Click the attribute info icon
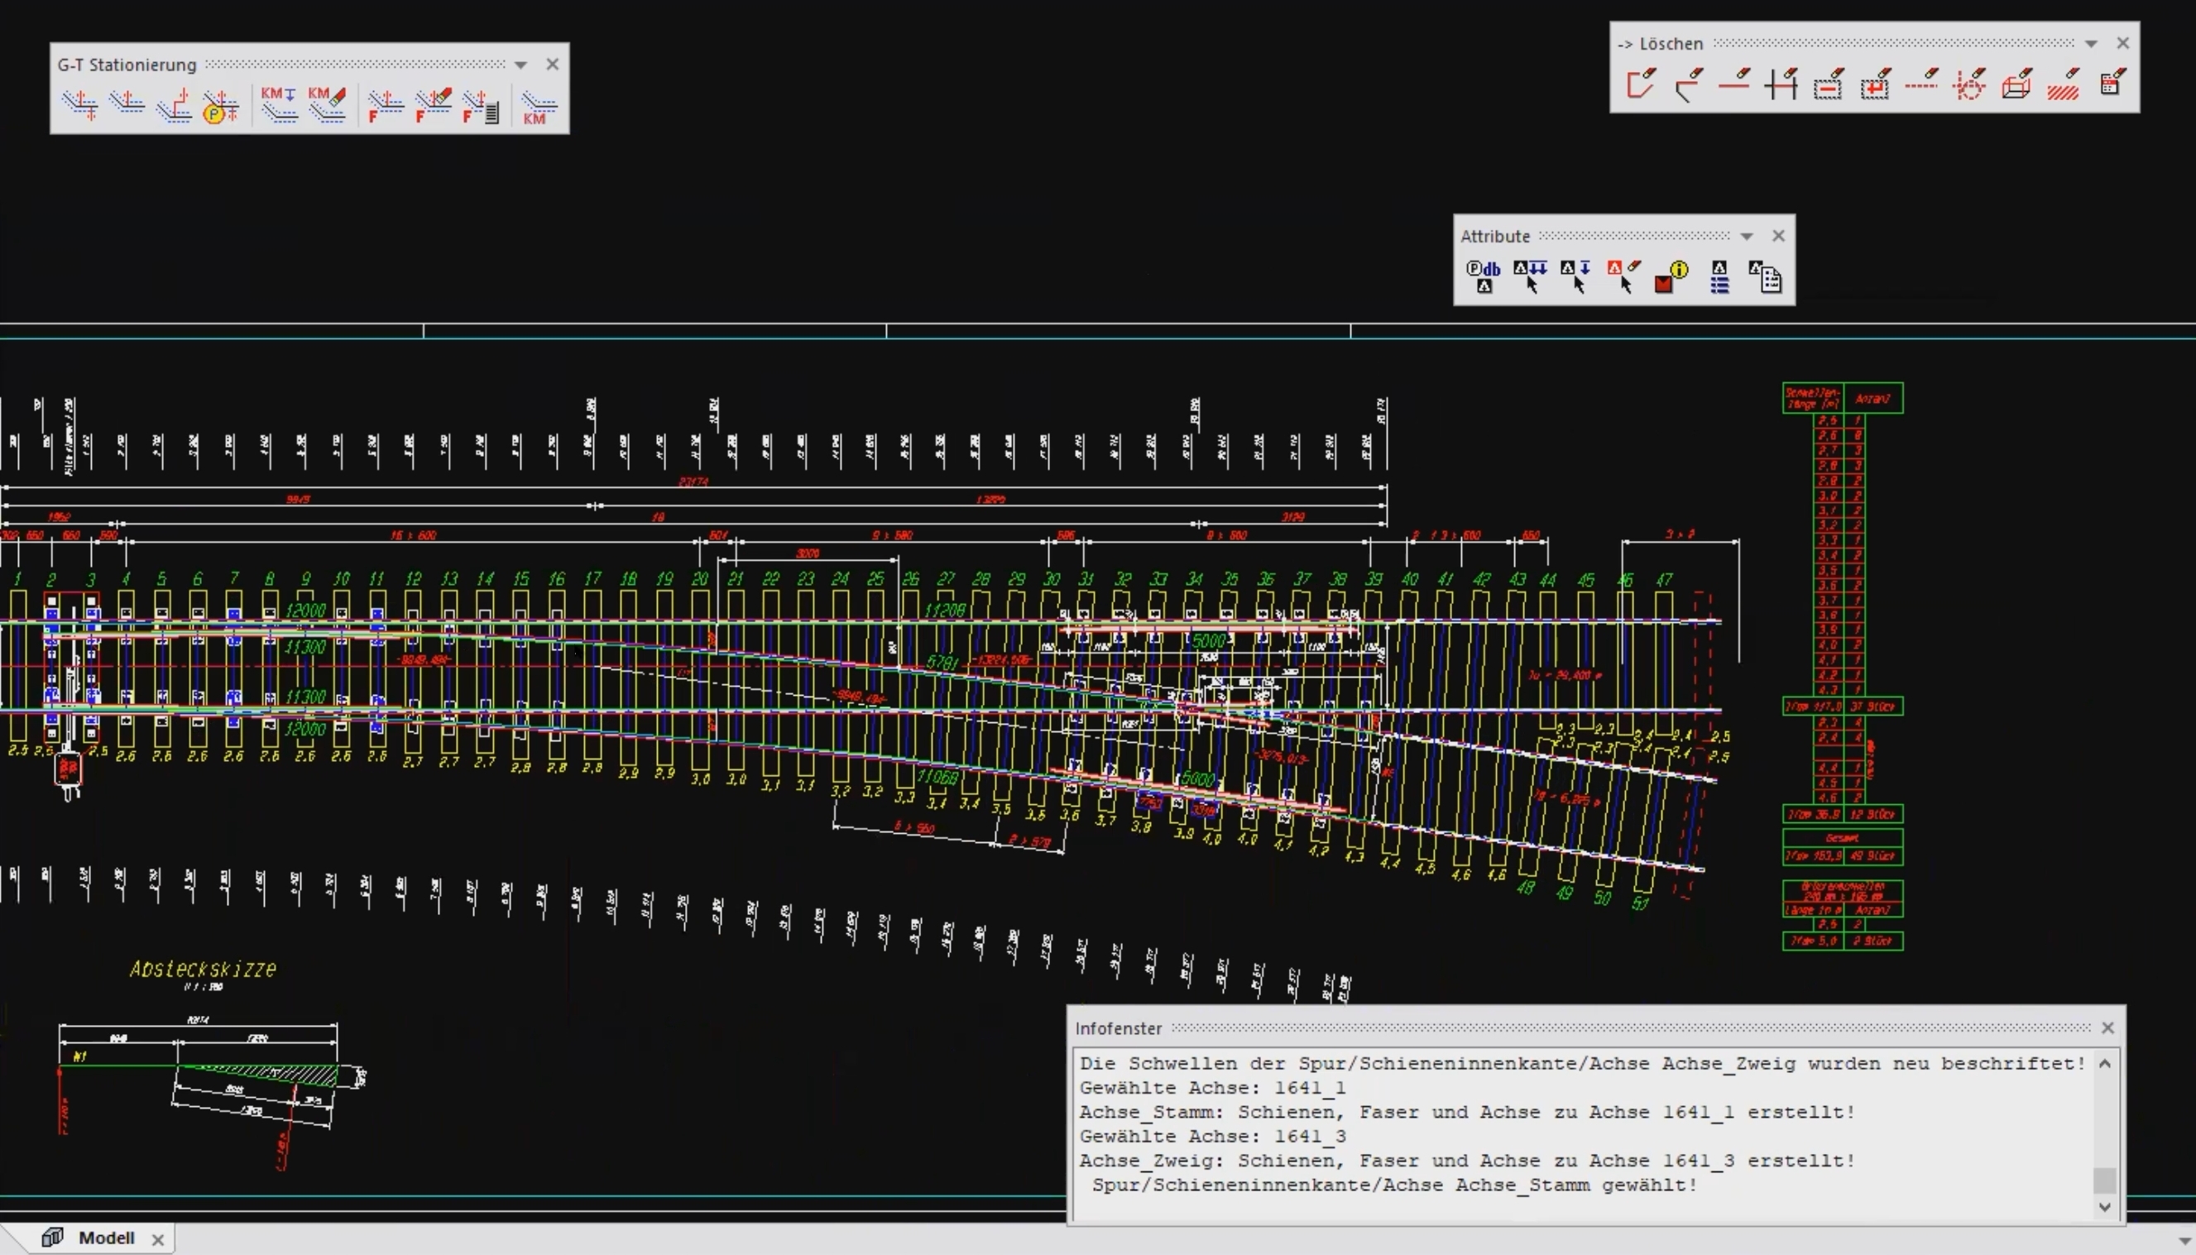 point(1672,276)
